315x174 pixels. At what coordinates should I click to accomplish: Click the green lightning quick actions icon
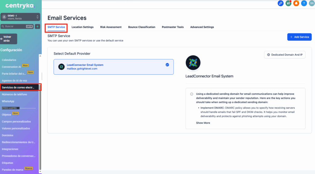point(38,26)
